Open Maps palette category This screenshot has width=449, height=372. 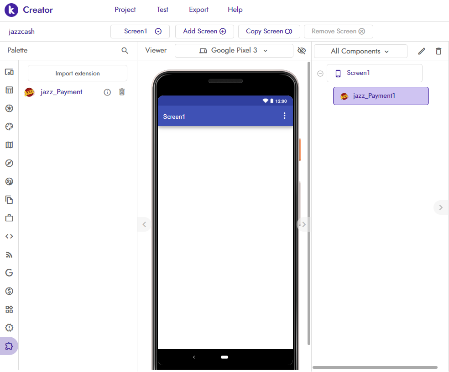(9, 145)
